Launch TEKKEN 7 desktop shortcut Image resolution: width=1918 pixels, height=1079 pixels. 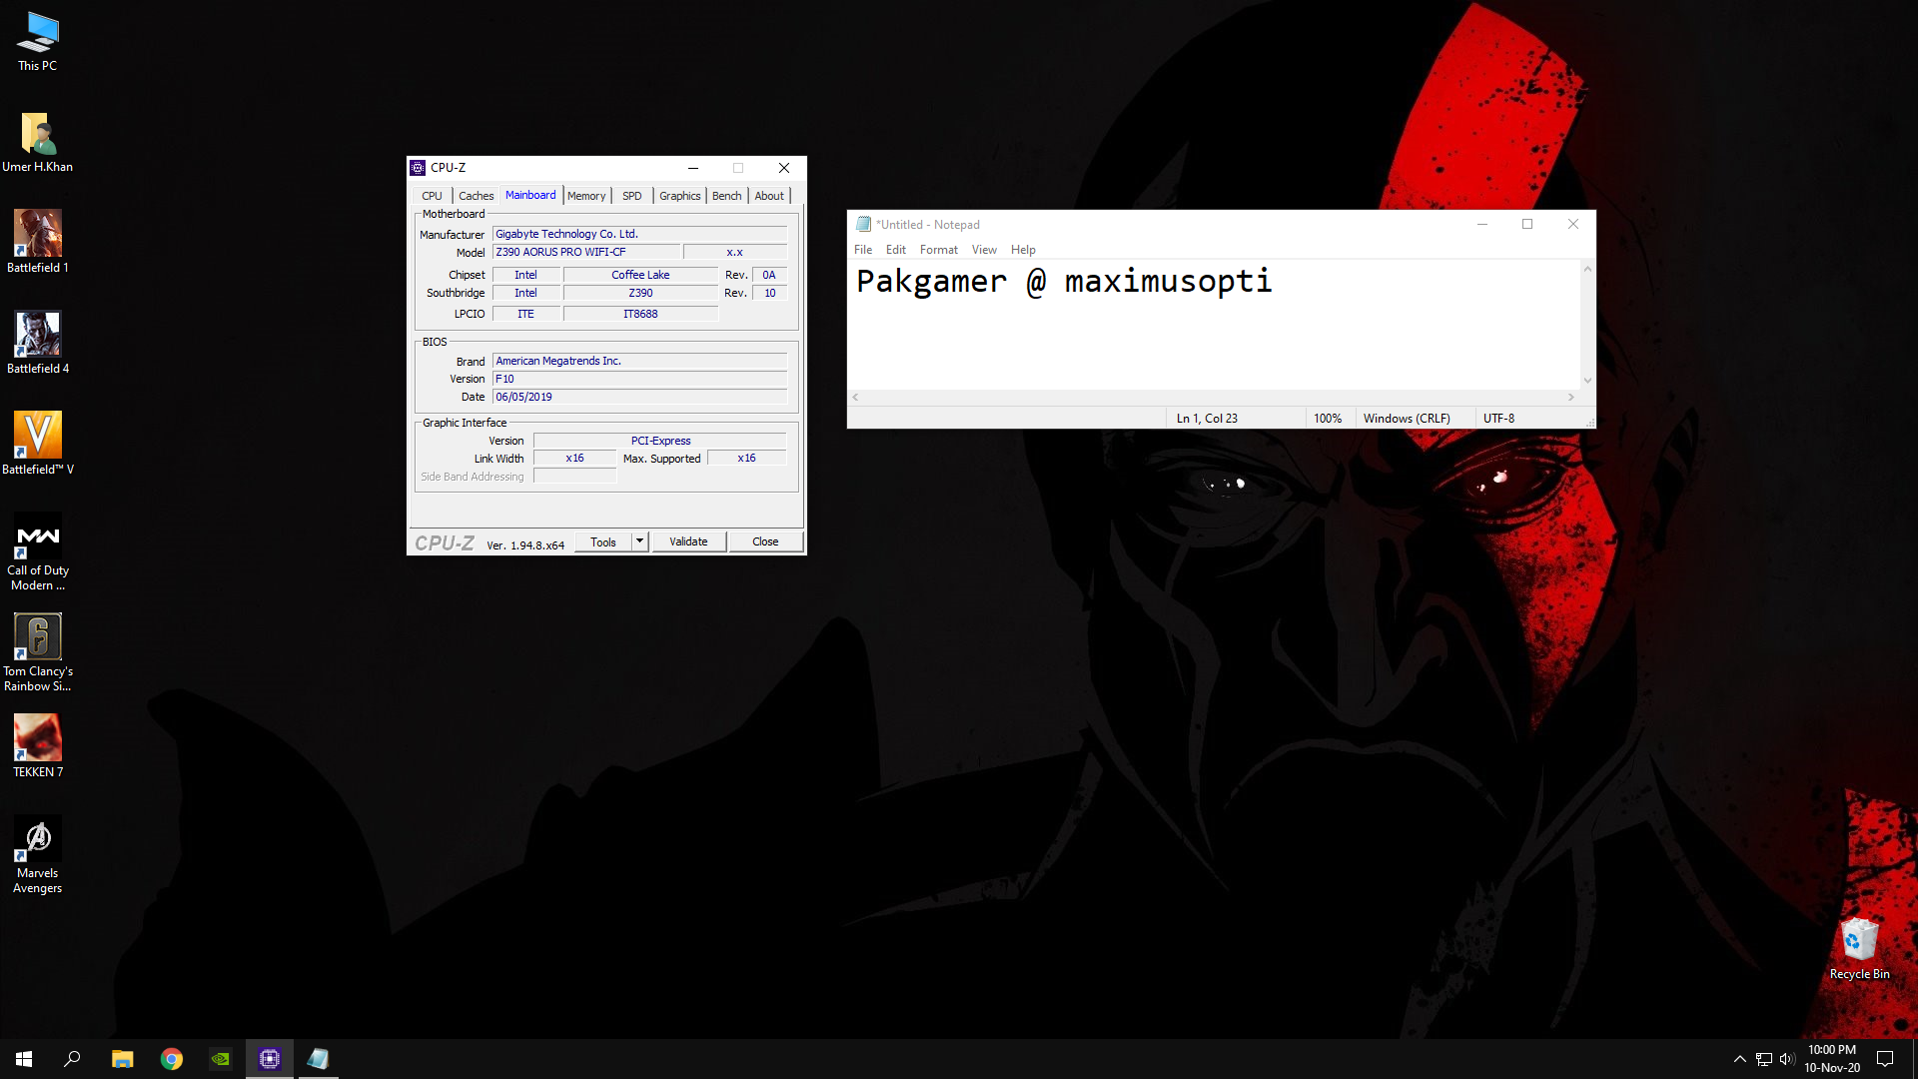[38, 746]
